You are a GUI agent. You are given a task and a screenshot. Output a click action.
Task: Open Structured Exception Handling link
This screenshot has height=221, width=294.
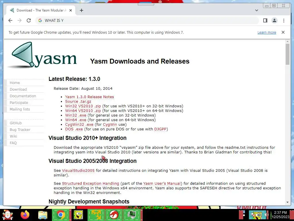coord(90,183)
